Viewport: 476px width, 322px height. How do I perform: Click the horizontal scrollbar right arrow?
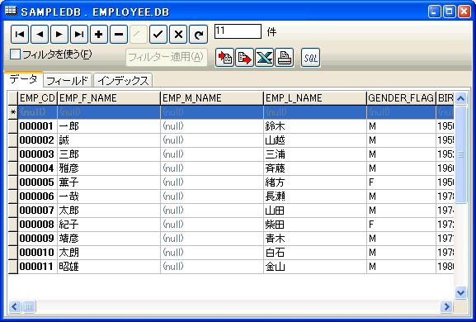446,306
